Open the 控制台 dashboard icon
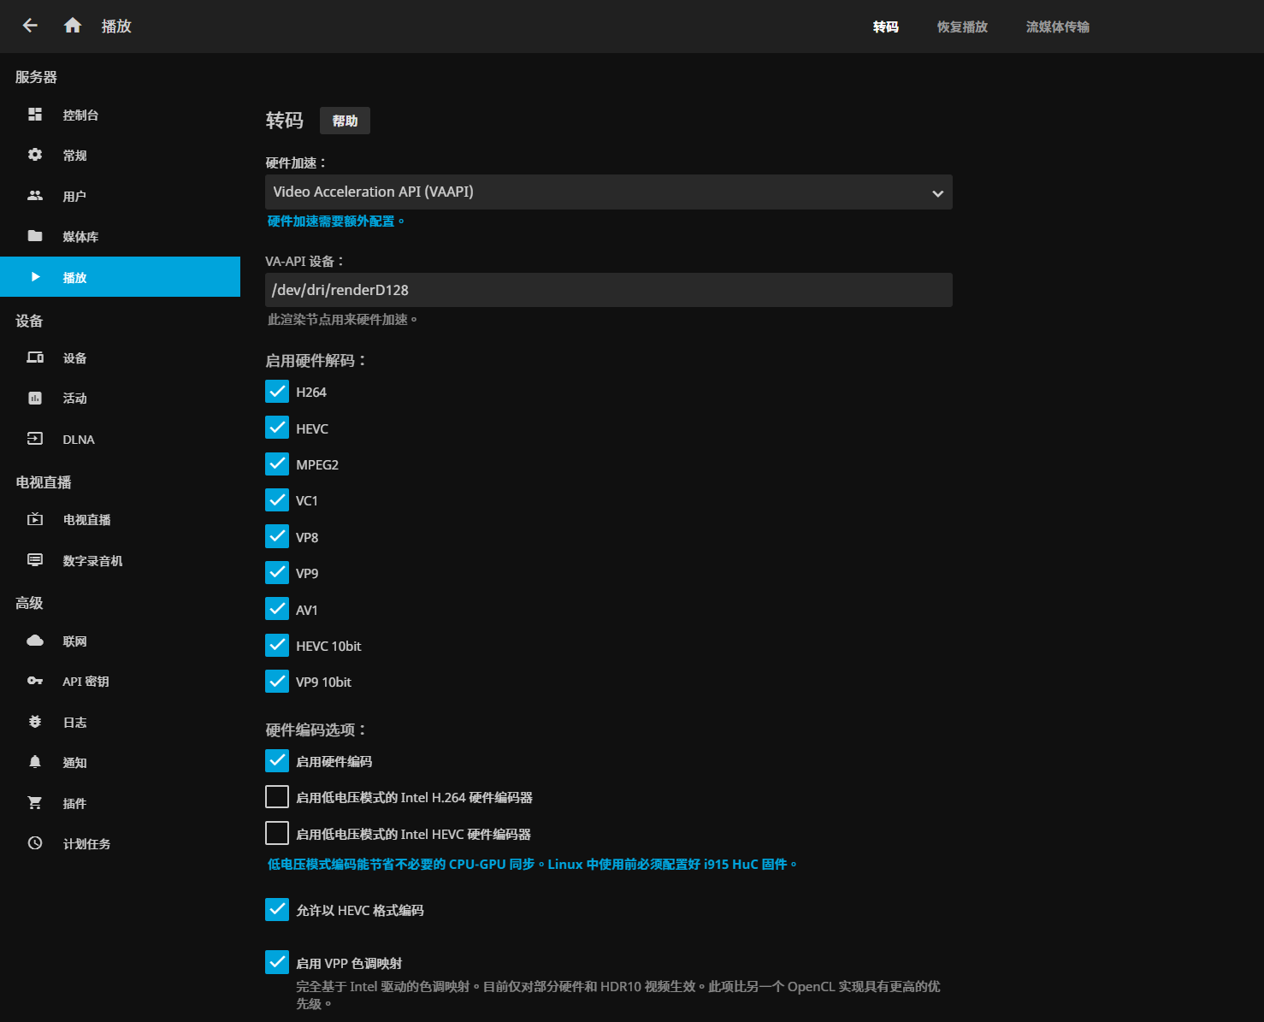 point(35,115)
